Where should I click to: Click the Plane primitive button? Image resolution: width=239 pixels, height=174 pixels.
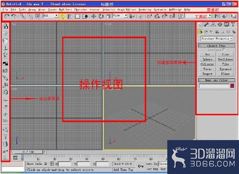226,74
